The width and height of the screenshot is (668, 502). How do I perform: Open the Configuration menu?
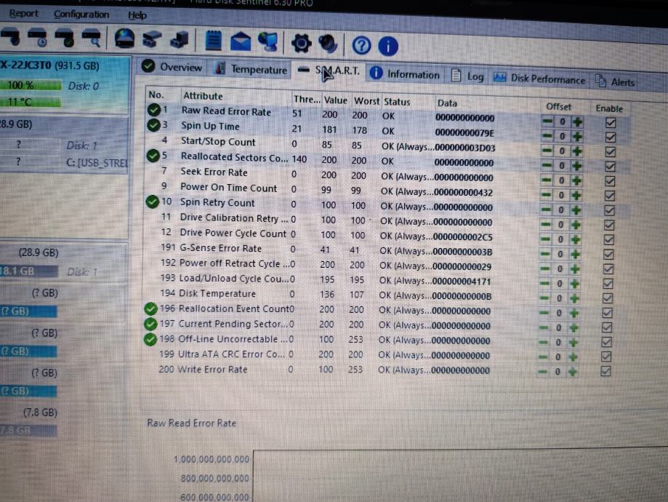point(81,15)
